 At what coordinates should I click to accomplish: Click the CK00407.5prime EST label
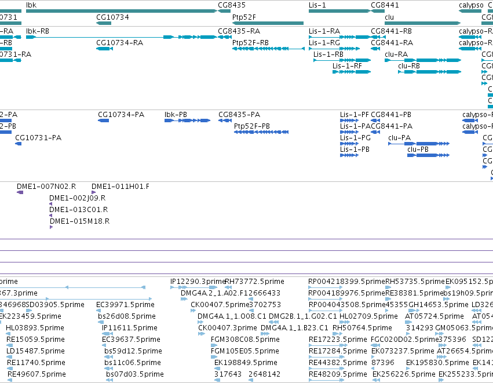[220, 305]
